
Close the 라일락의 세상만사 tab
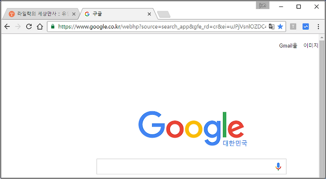click(73, 14)
